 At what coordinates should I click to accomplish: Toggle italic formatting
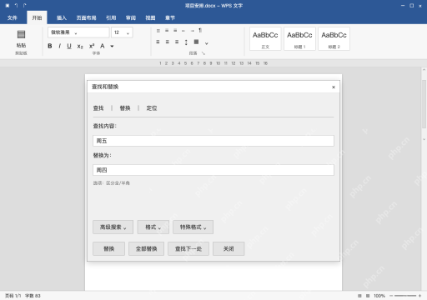point(59,46)
